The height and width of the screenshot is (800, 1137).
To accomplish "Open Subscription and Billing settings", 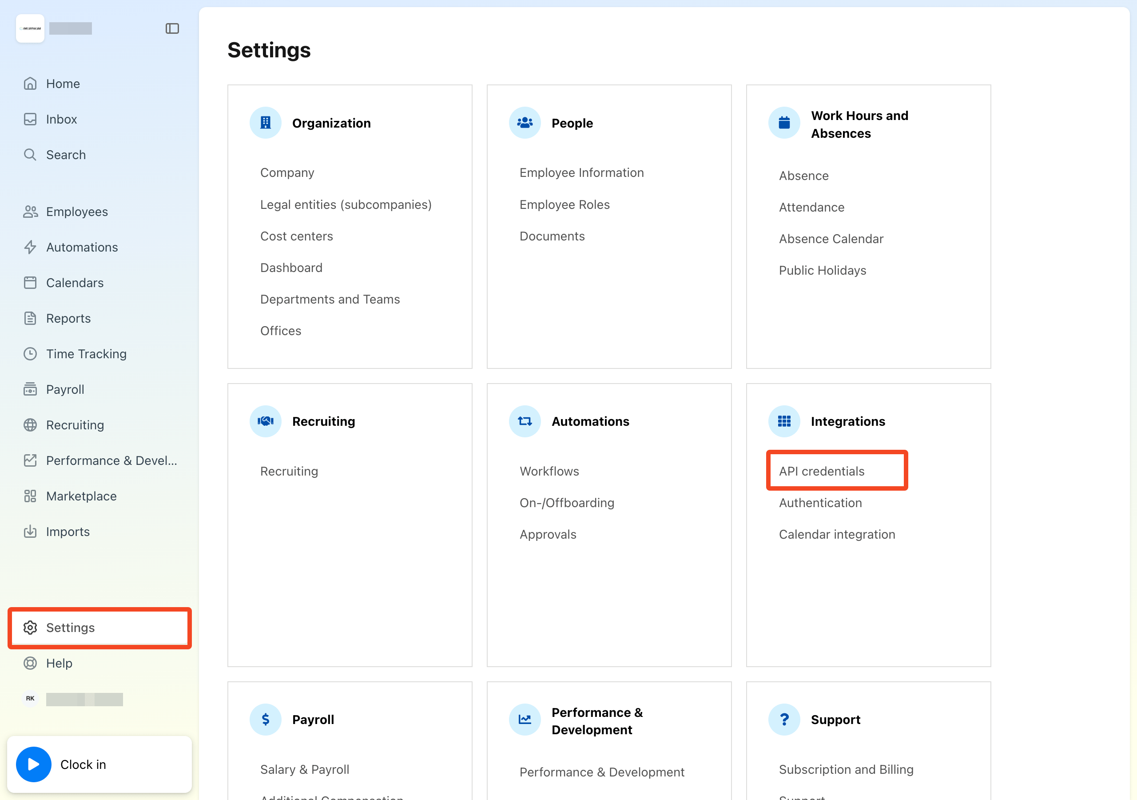I will click(846, 769).
